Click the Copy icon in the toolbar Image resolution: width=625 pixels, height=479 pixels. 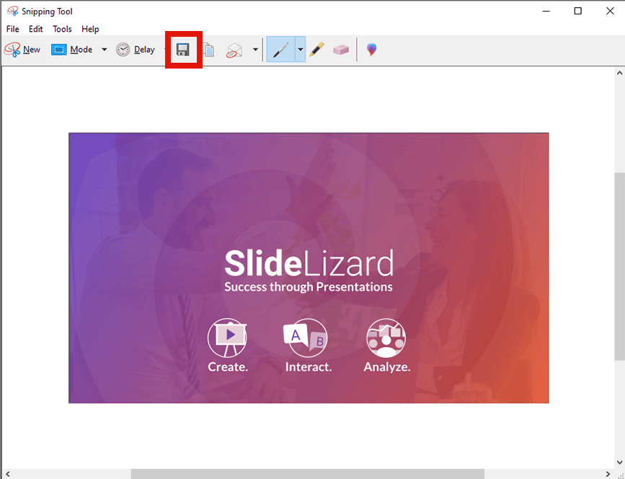click(208, 50)
